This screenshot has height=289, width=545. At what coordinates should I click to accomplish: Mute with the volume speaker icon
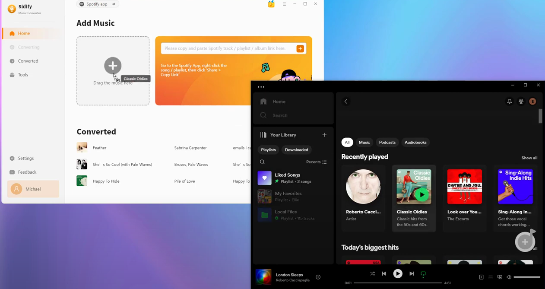(x=509, y=277)
